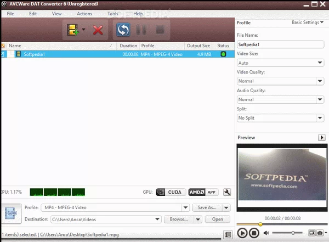Viewport: 329px width, 242px height.
Task: Click the Pause conversion icon
Action: point(141,30)
